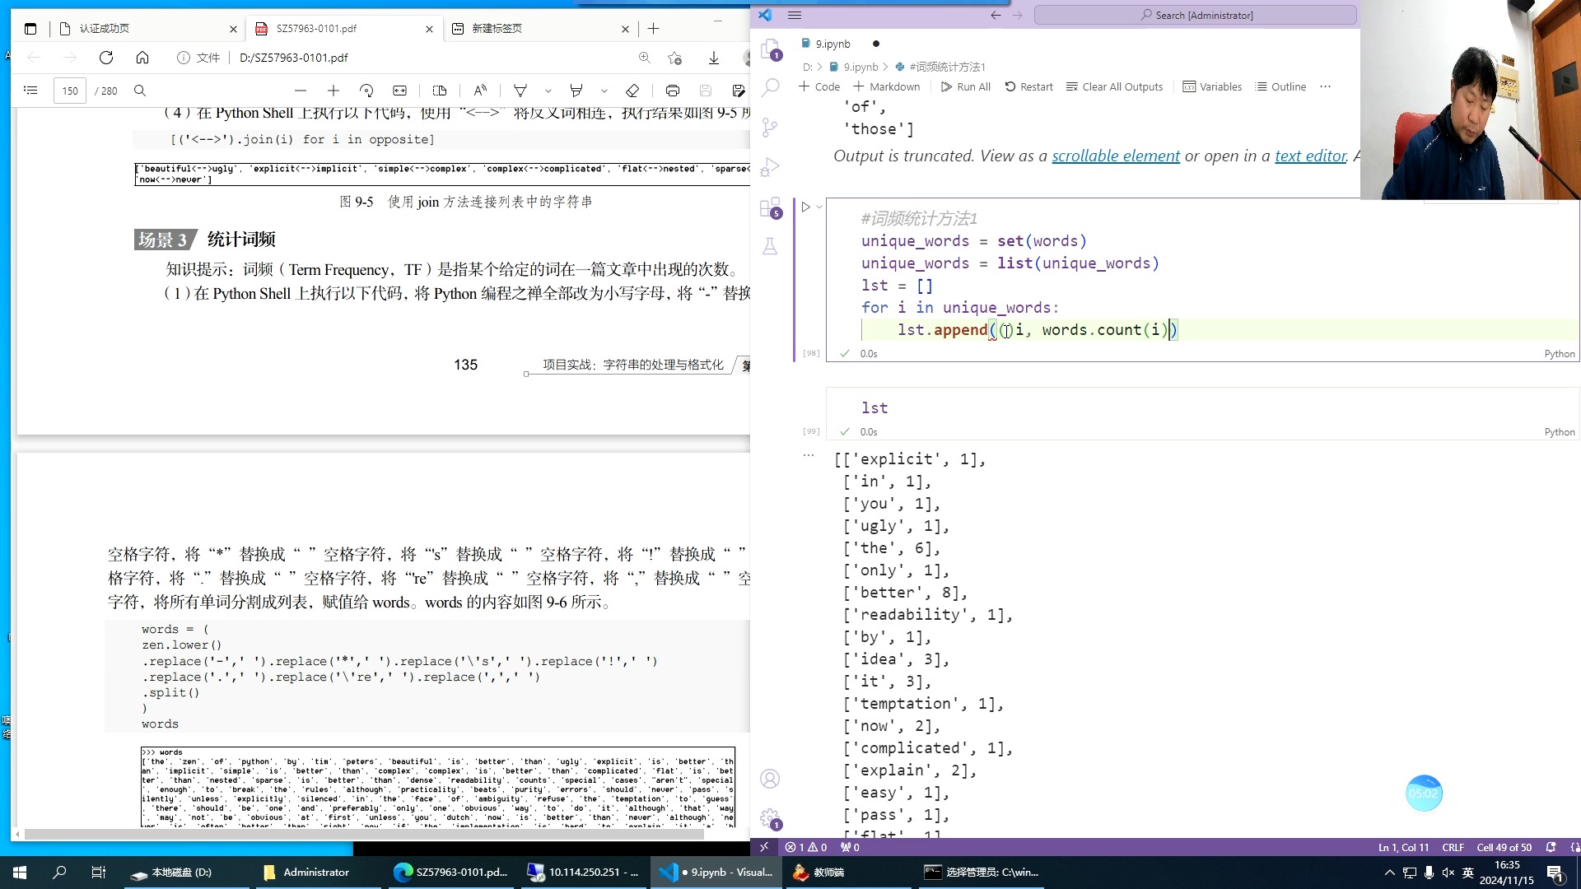Show the notebook Outline
This screenshot has width=1581, height=889.
point(1280,86)
